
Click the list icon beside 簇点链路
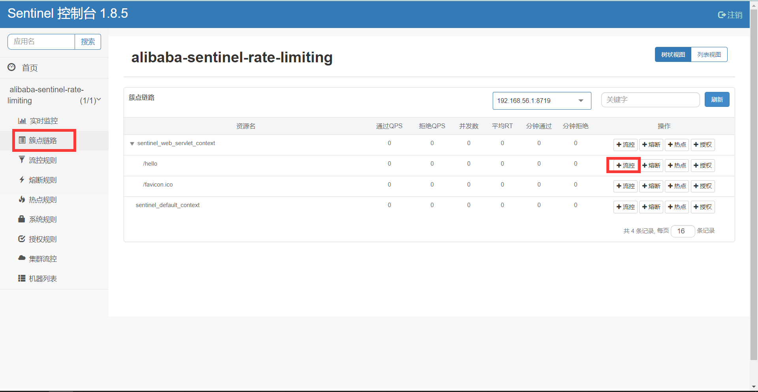point(22,140)
